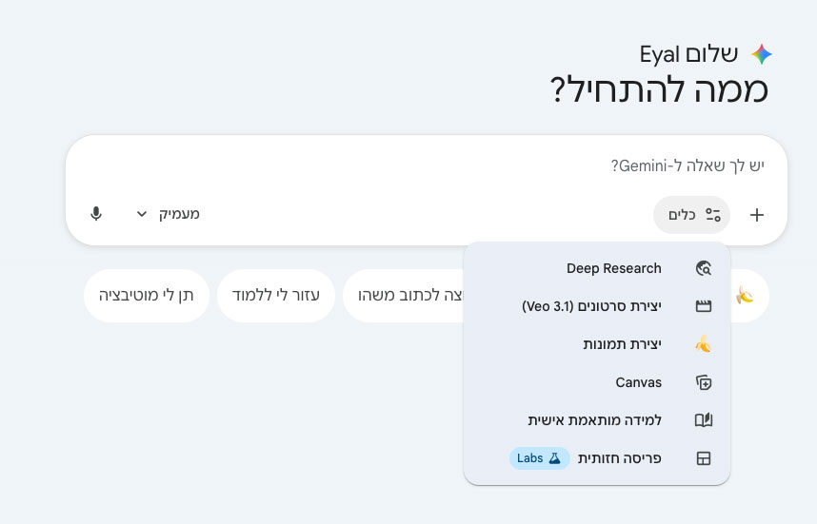Image resolution: width=817 pixels, height=524 pixels.
Task: Click the banana icon beside יצירת תמונות
Action: pos(704,344)
